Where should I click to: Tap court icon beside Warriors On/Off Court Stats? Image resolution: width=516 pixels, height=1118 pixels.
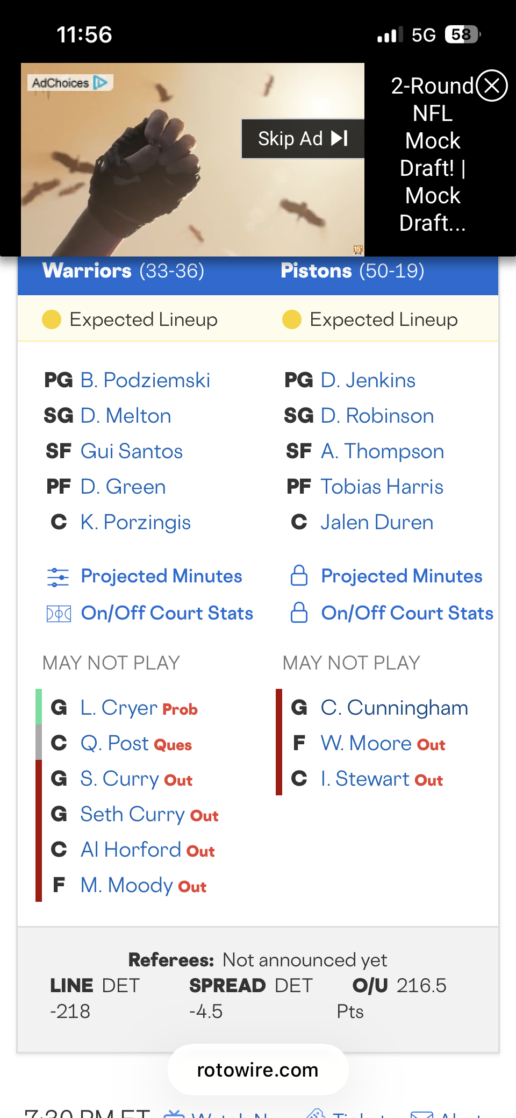(59, 614)
